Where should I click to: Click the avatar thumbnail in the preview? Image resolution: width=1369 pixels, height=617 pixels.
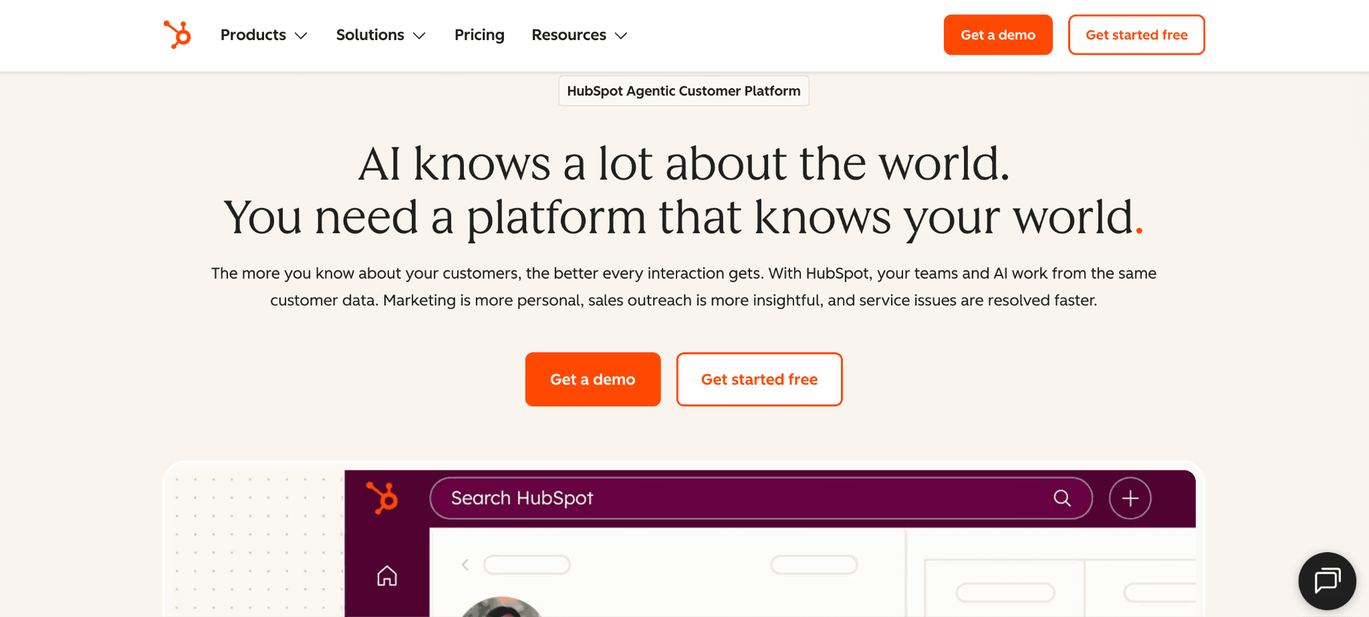(x=501, y=607)
